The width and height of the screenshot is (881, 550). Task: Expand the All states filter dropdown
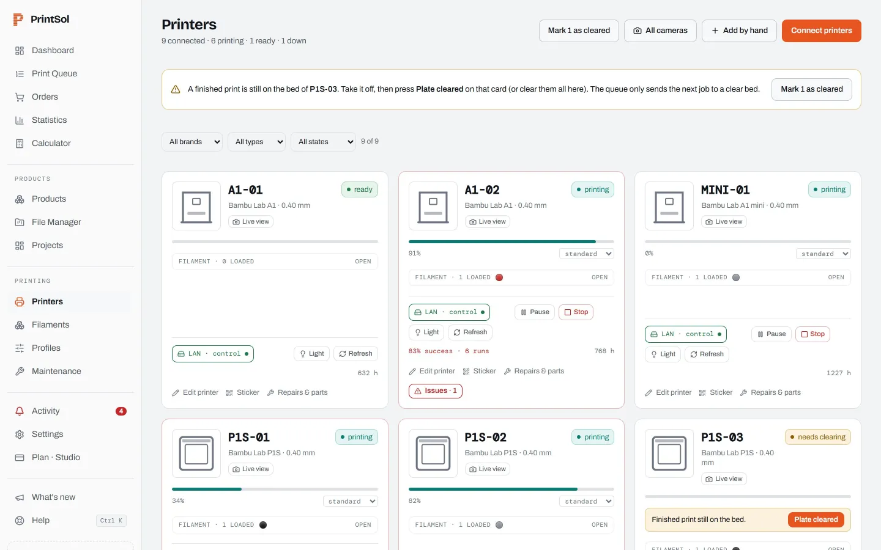[323, 142]
